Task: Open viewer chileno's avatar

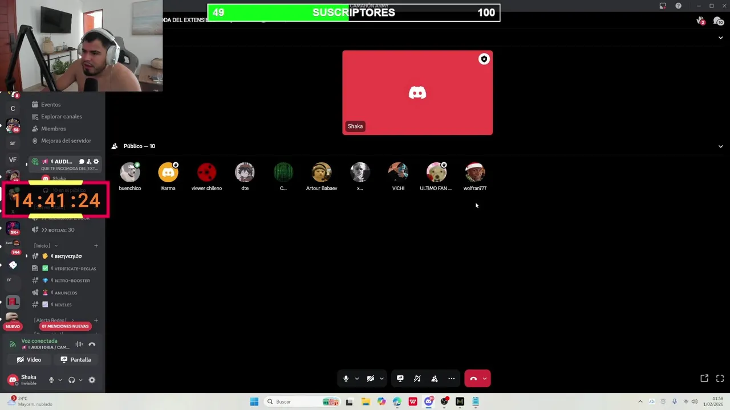Action: point(206,172)
